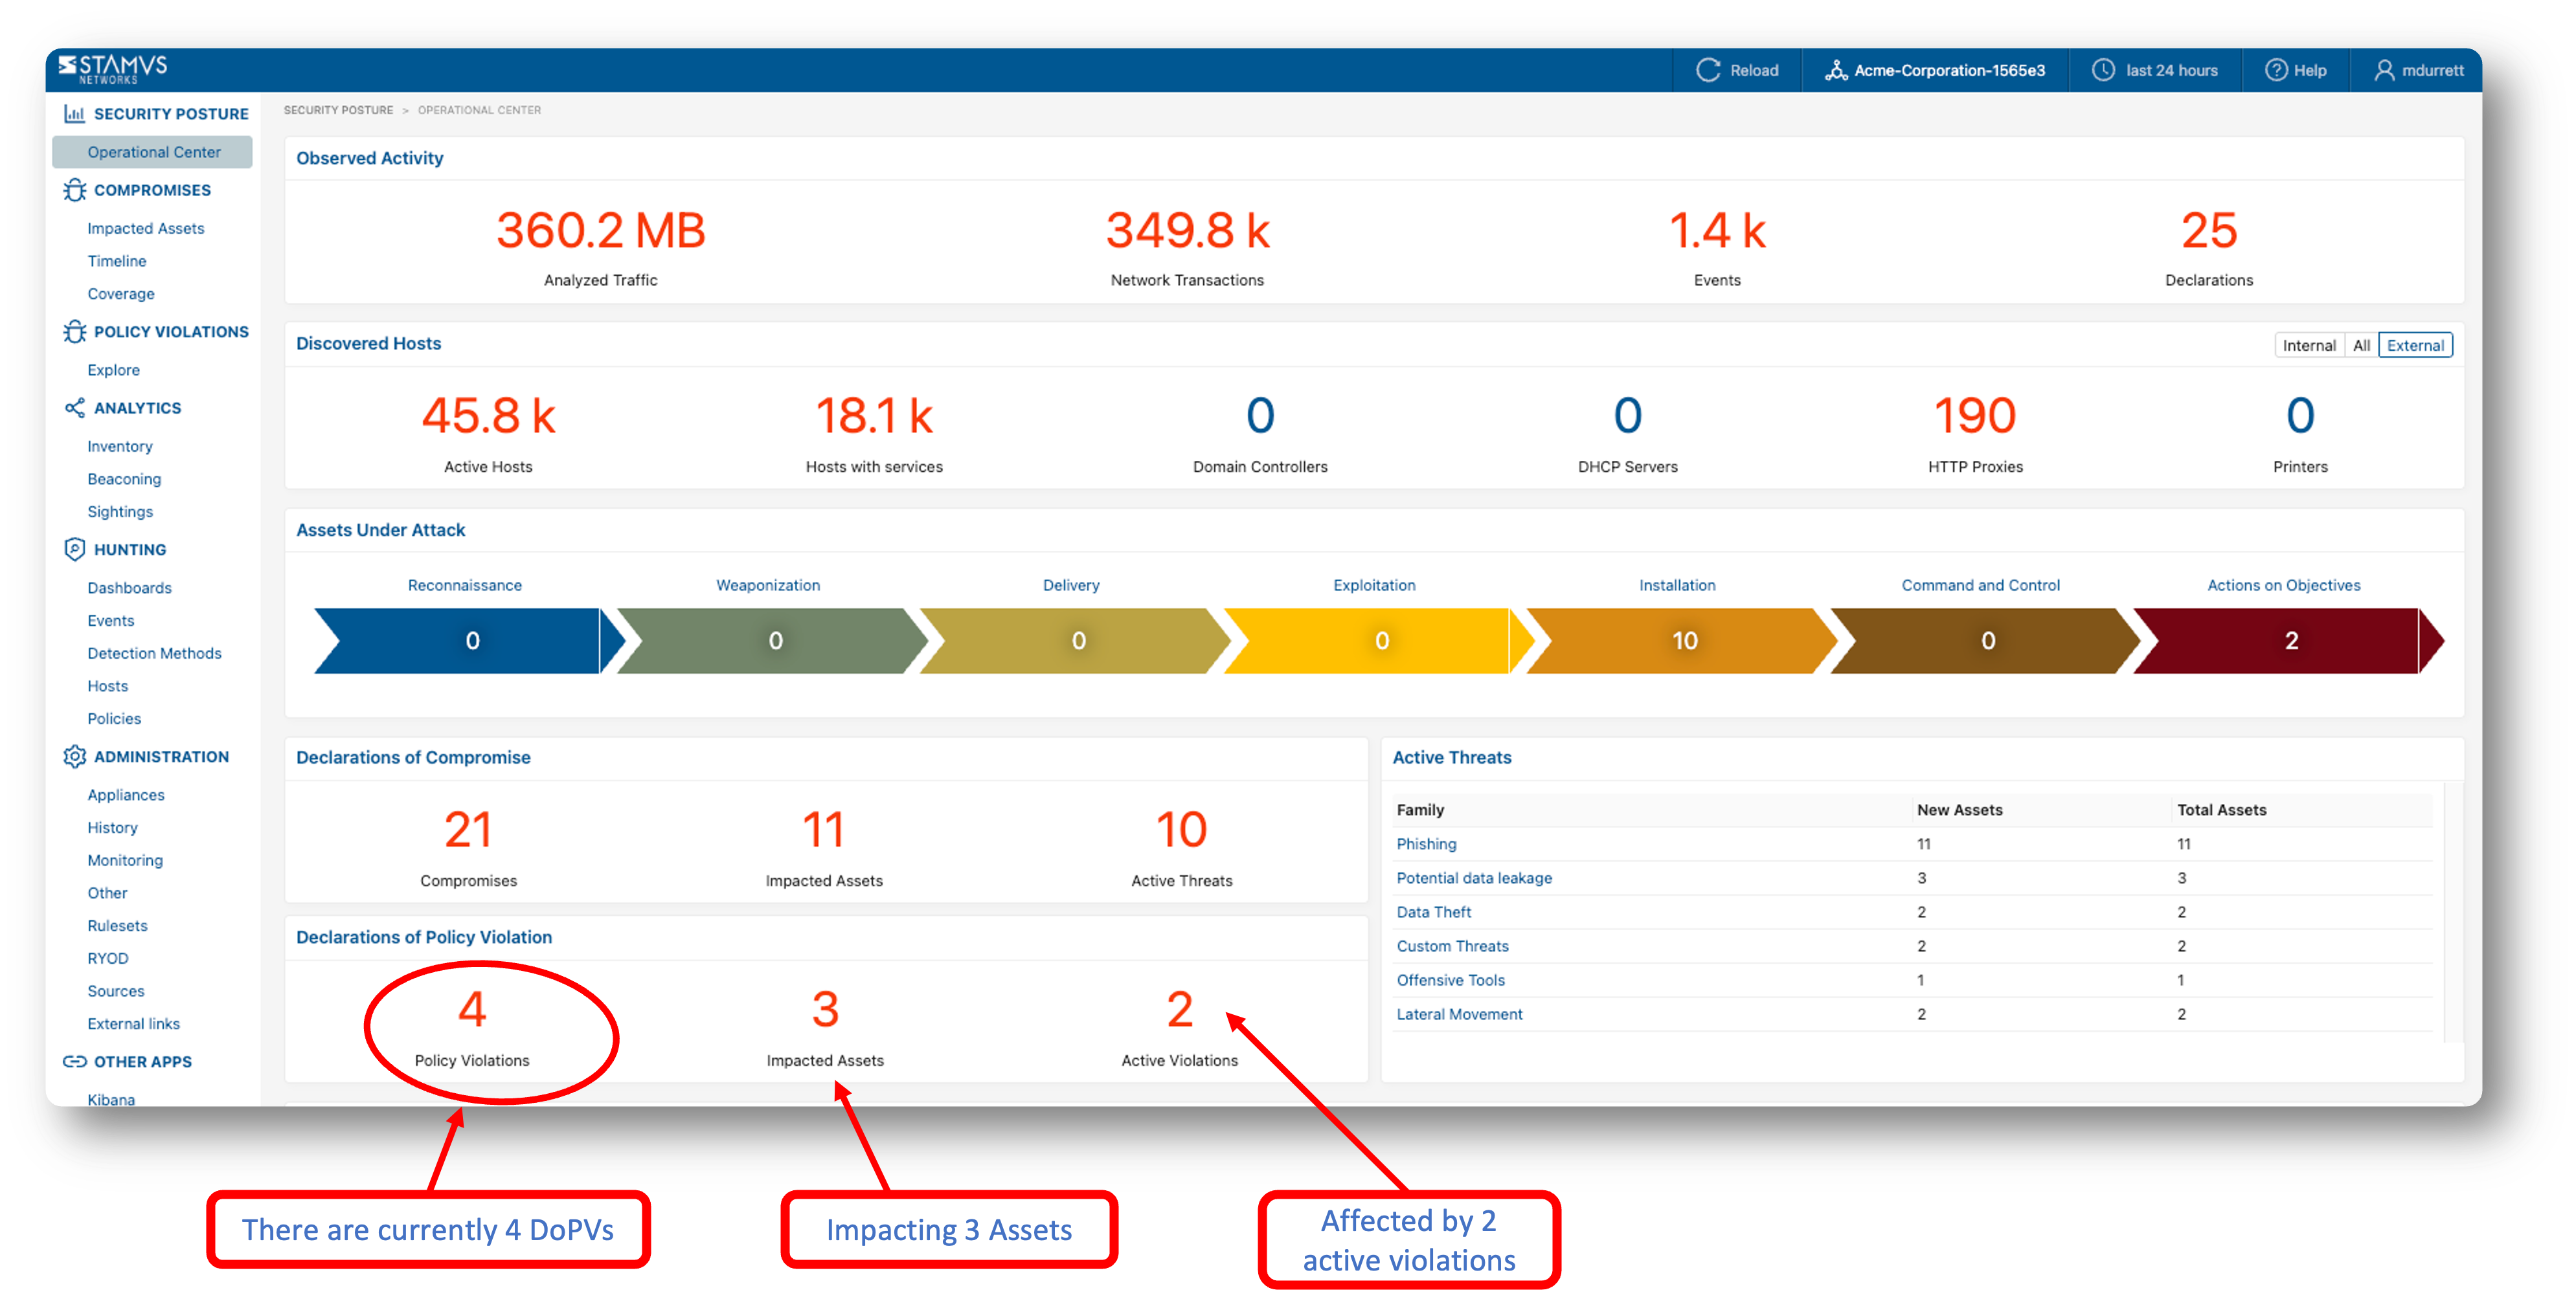Select the External hosts filter option
This screenshot has width=2576, height=1299.
[x=2415, y=346]
